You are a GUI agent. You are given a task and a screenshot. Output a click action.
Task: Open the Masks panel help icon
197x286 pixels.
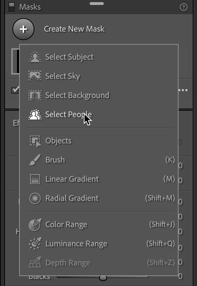pyautogui.click(x=184, y=7)
